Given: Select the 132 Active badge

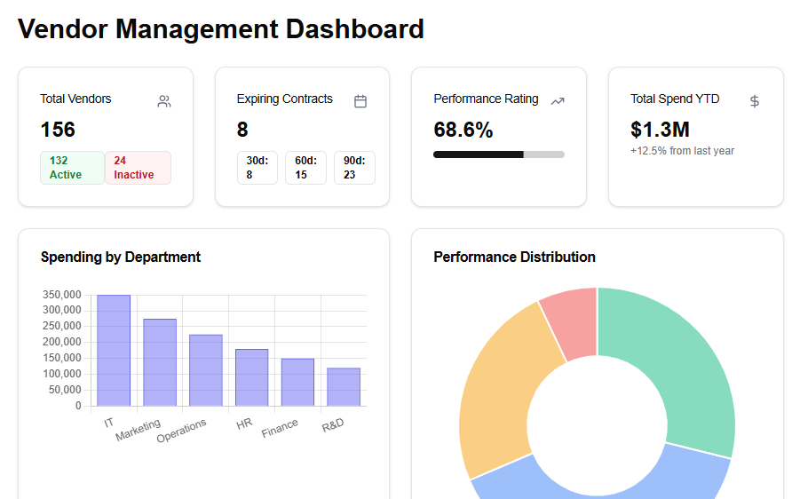Looking at the screenshot, I should tap(73, 167).
